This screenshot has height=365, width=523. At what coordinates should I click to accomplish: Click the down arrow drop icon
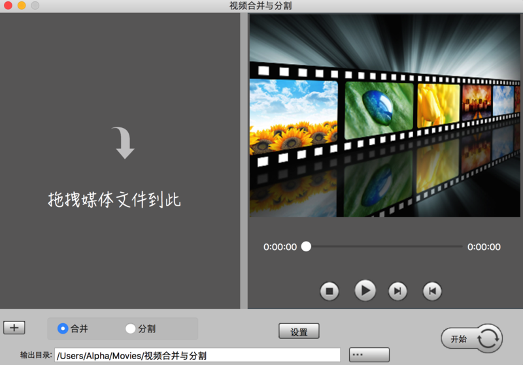pyautogui.click(x=123, y=142)
